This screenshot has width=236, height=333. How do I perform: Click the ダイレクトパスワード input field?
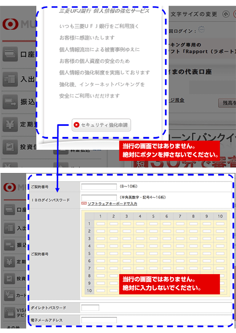coord(90,308)
